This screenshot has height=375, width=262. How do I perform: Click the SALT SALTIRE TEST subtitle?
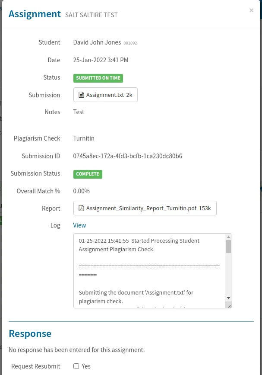tap(92, 15)
